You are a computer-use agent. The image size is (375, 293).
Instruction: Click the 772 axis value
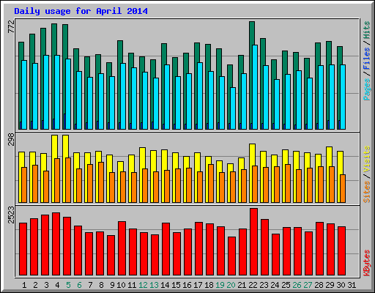pyautogui.click(x=11, y=26)
